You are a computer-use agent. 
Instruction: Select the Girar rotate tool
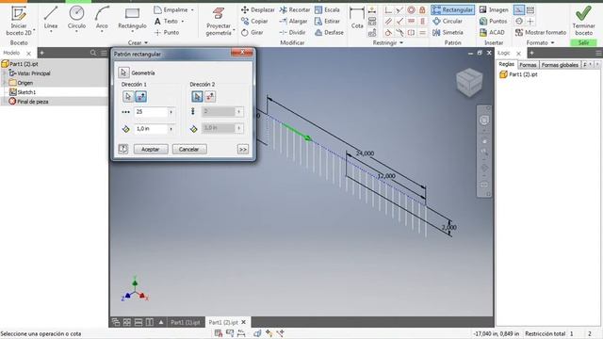tap(252, 33)
